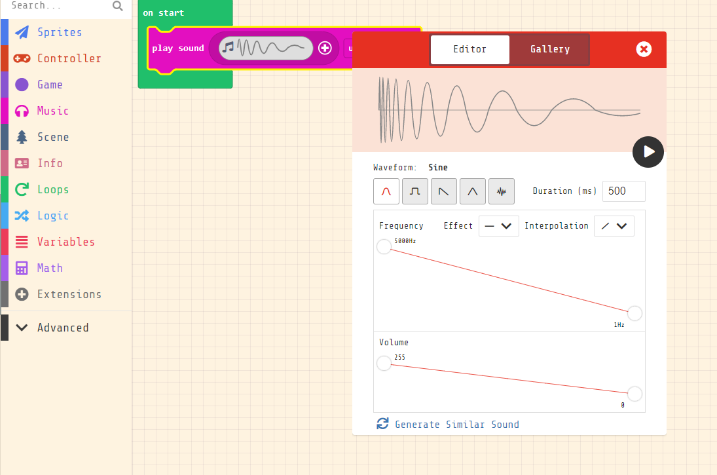
Task: Open the Music blocks category
Action: 66,111
